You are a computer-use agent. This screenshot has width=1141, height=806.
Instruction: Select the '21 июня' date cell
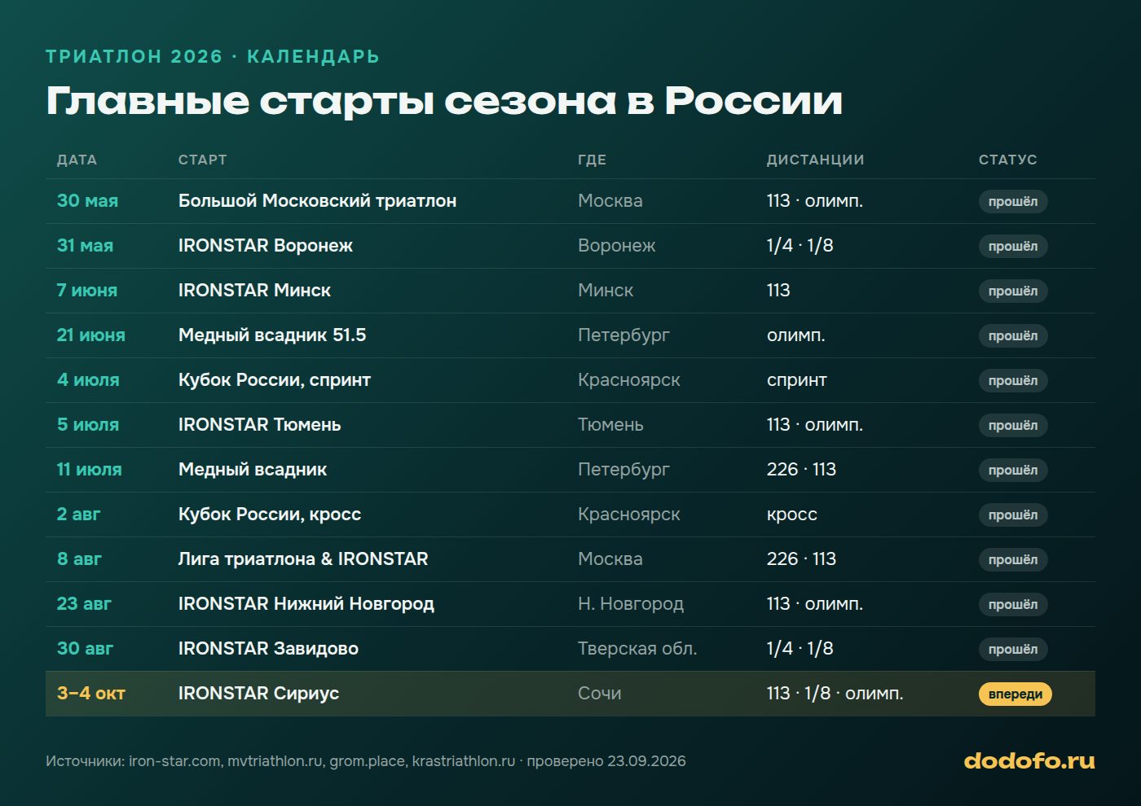tap(90, 335)
